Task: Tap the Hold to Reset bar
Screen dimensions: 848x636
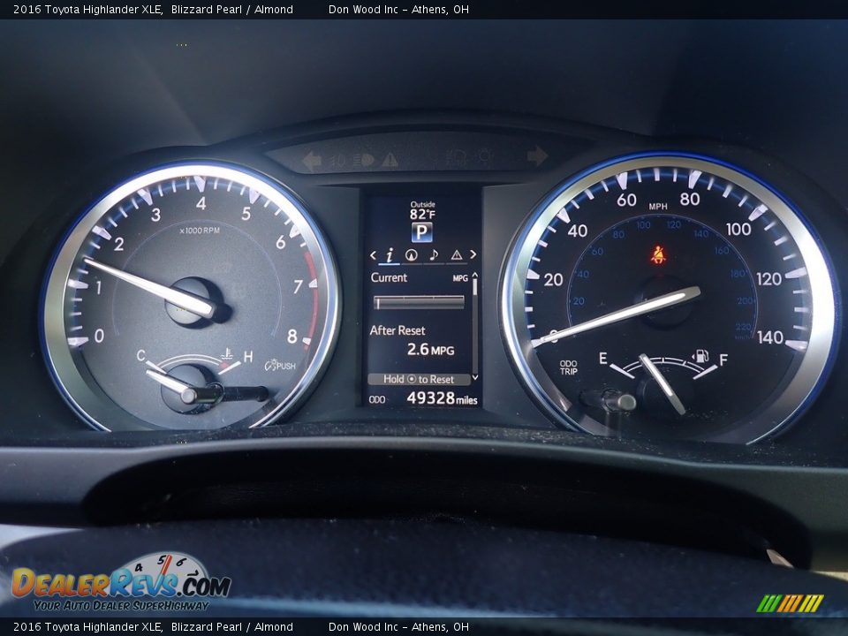Action: (x=419, y=380)
